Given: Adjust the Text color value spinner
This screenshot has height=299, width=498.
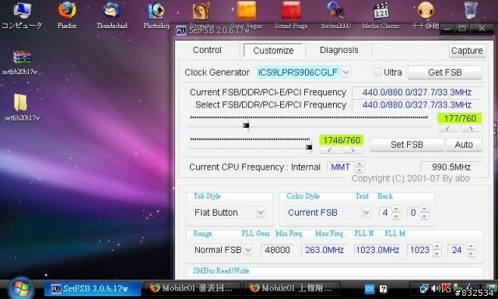Looking at the screenshot, I should [396, 213].
